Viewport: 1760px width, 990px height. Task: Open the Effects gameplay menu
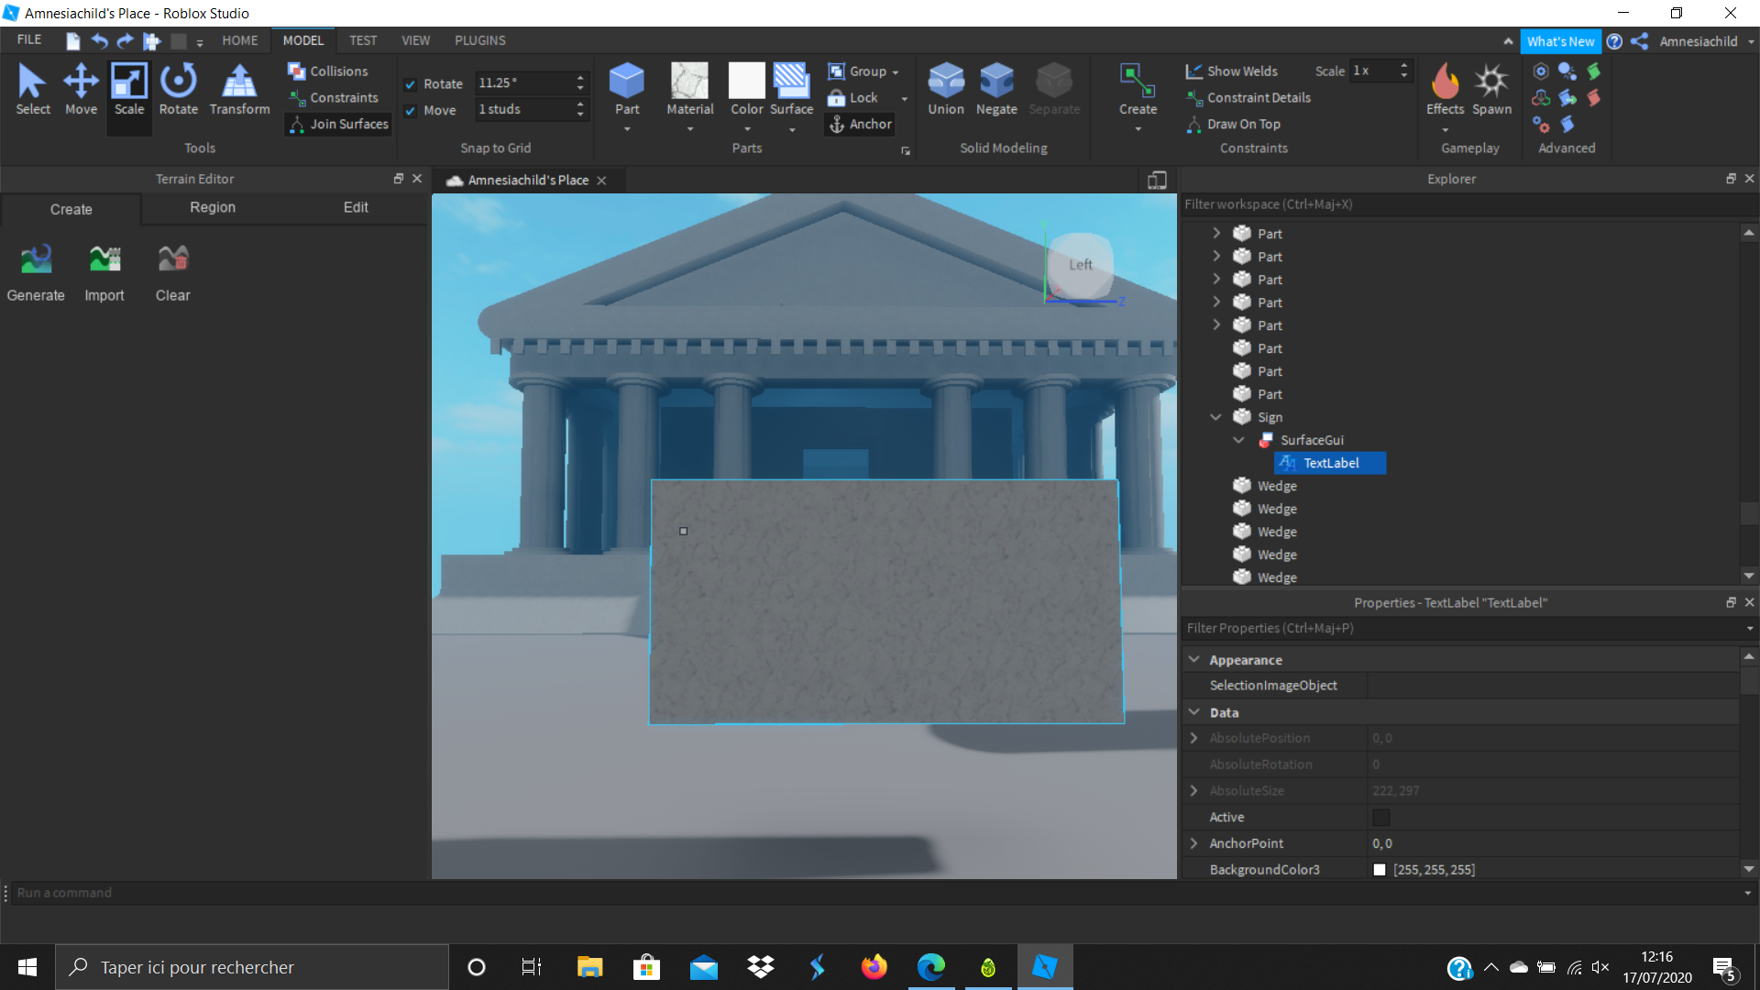click(1445, 90)
